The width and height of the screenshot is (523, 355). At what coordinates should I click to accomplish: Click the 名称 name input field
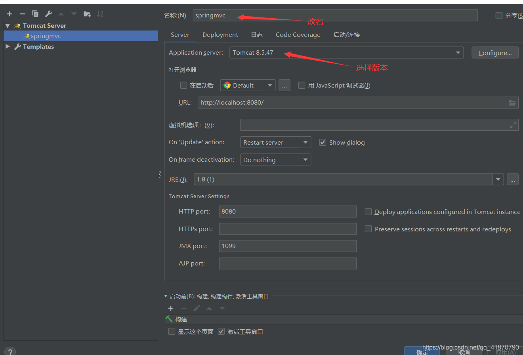click(335, 15)
